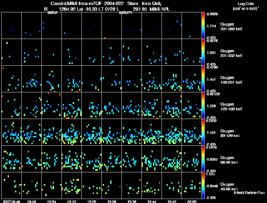Click the color bar for Oxygen 331-589 keV
267x203 pixels.
tap(203, 25)
